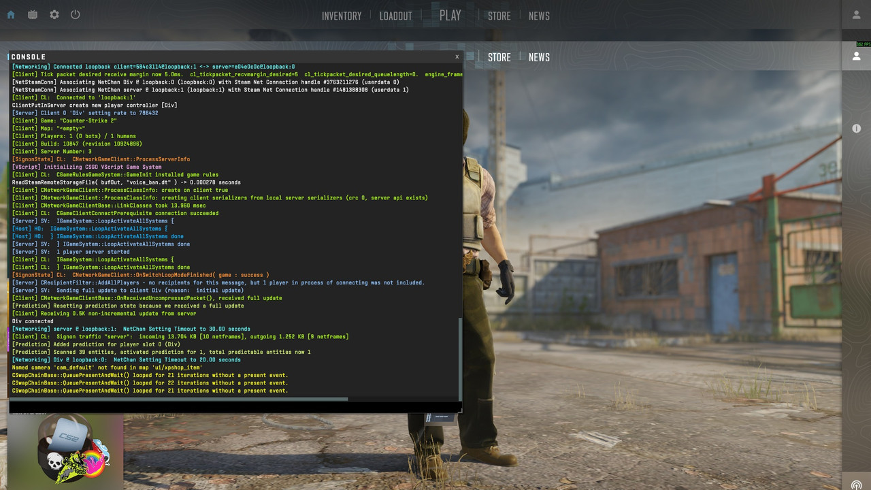Select the "GameInit installed game rules" line

pyautogui.click(x=116, y=175)
